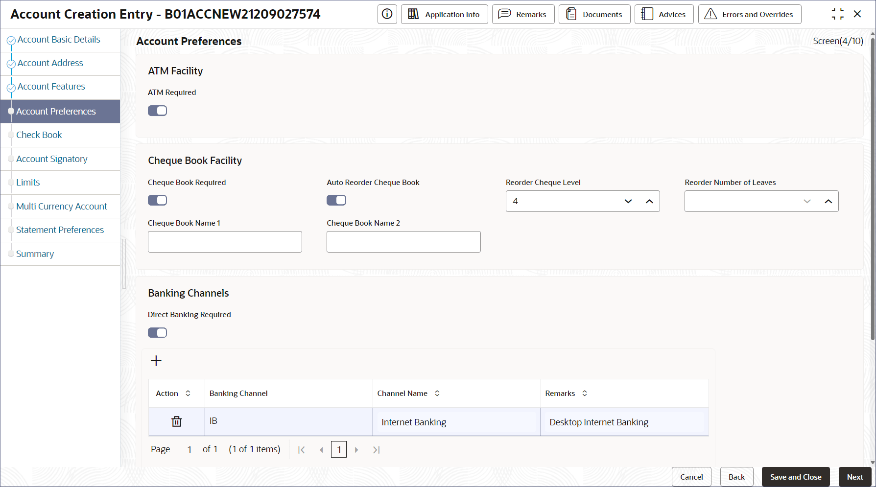
Task: Collapse the window with the shrink icon
Action: (837, 14)
